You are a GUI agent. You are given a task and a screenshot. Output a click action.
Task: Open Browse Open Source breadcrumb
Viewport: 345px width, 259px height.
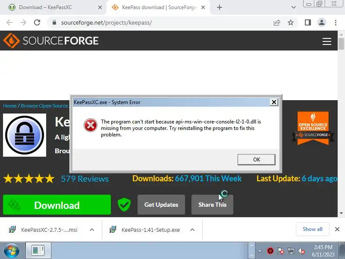tap(45, 106)
